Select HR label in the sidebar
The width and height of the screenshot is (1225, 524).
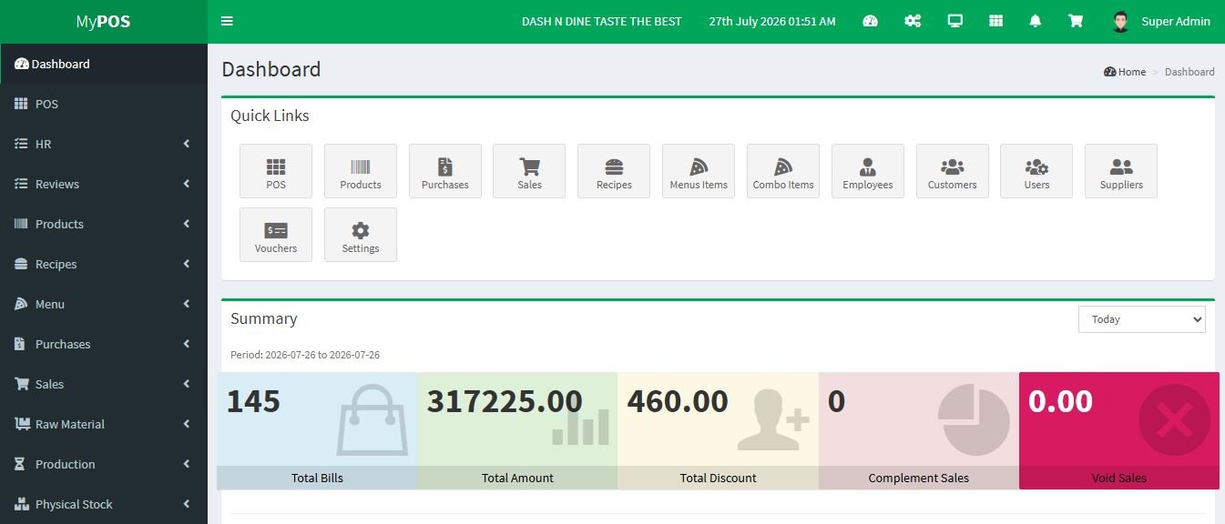click(x=43, y=144)
